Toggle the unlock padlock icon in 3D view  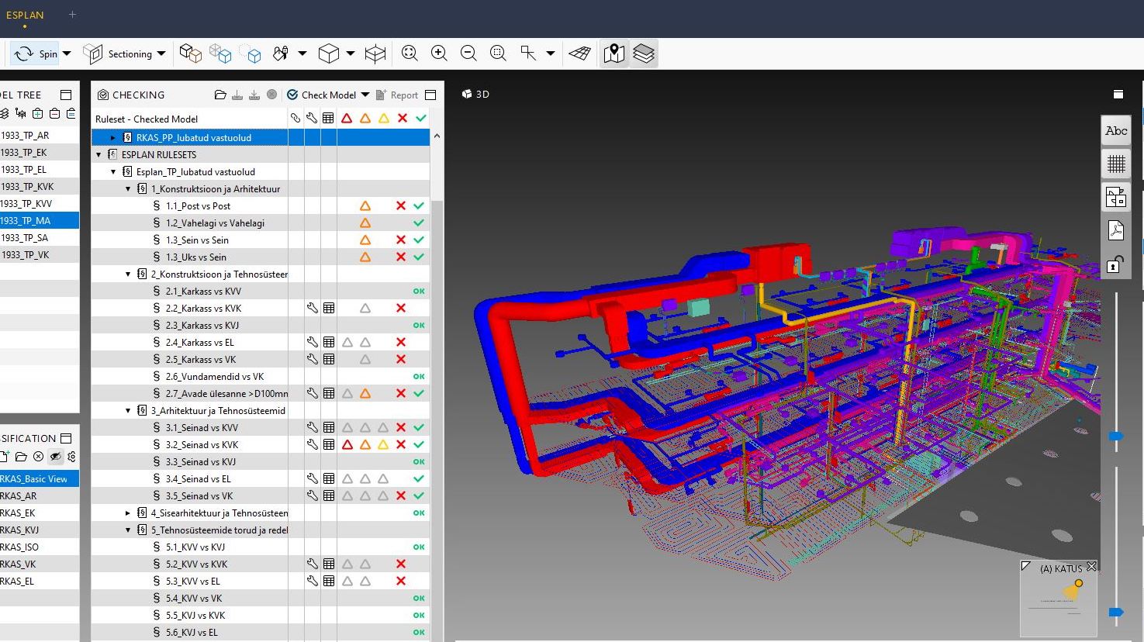click(1116, 264)
